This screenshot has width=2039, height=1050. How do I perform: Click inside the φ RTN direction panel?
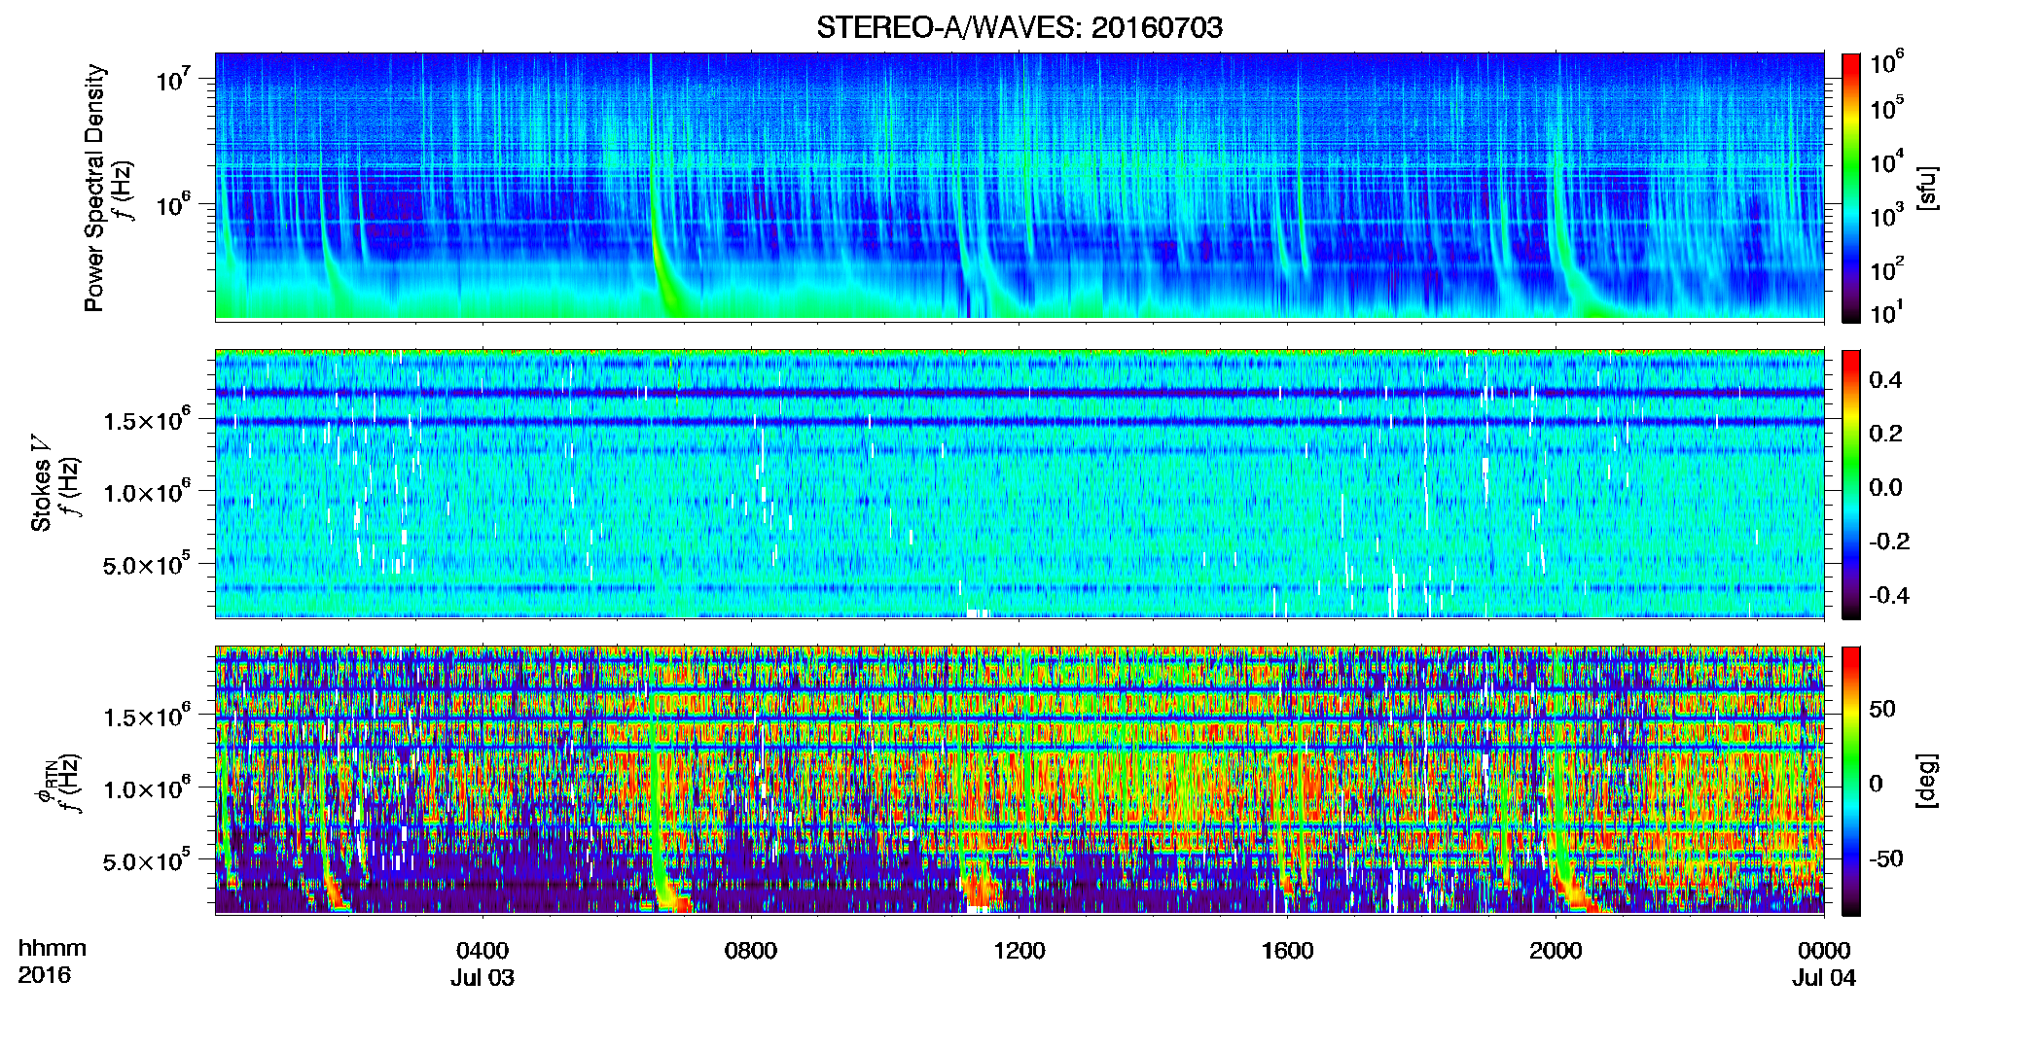[1019, 780]
